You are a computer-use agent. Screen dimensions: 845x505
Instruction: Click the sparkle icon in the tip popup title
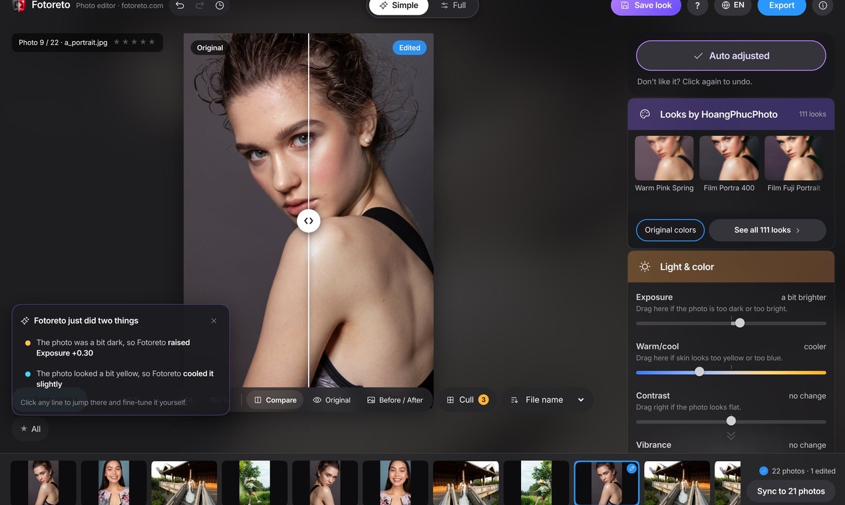click(25, 321)
